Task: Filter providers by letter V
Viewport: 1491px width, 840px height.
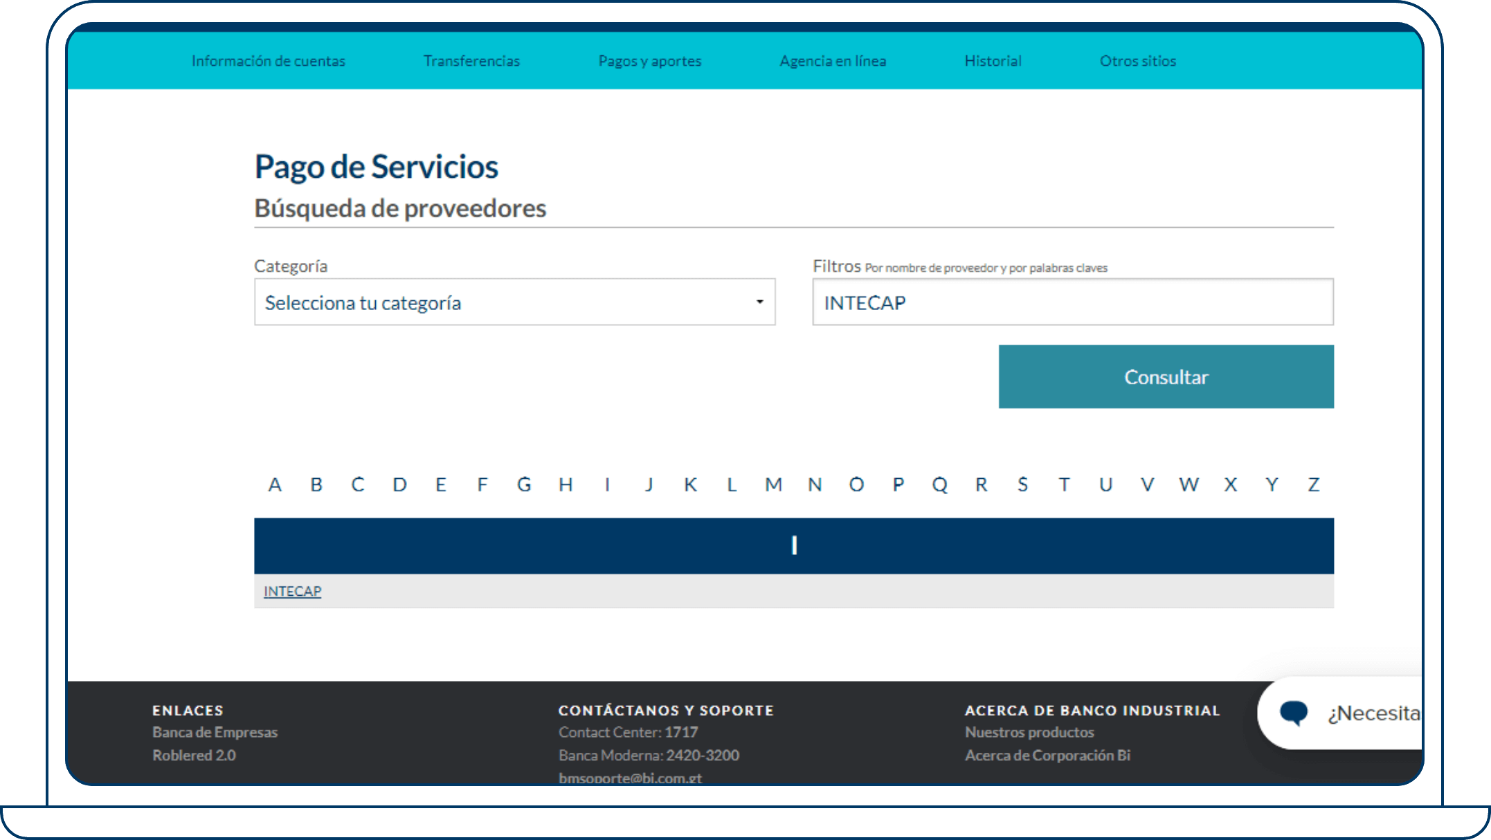Action: 1147,484
